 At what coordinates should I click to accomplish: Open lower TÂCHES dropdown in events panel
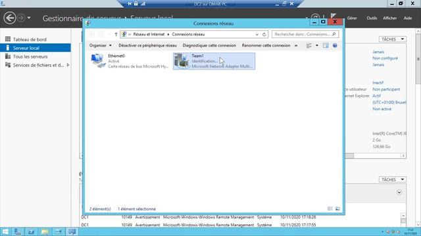393,180
